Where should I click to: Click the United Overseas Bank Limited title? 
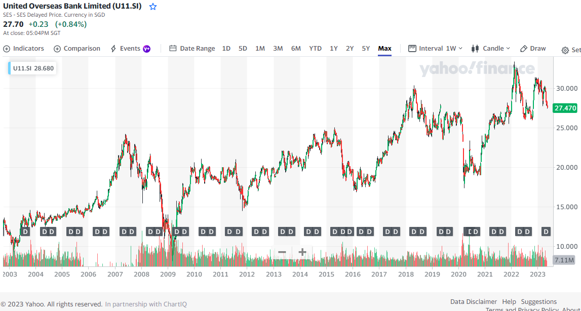pyautogui.click(x=72, y=6)
